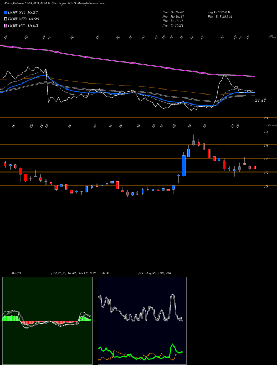The image size is (277, 365).
Task: Click the price axis label 20
Action: tap(265, 118)
